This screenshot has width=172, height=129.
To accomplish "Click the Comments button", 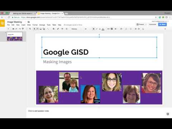I will [x=153, y=24].
